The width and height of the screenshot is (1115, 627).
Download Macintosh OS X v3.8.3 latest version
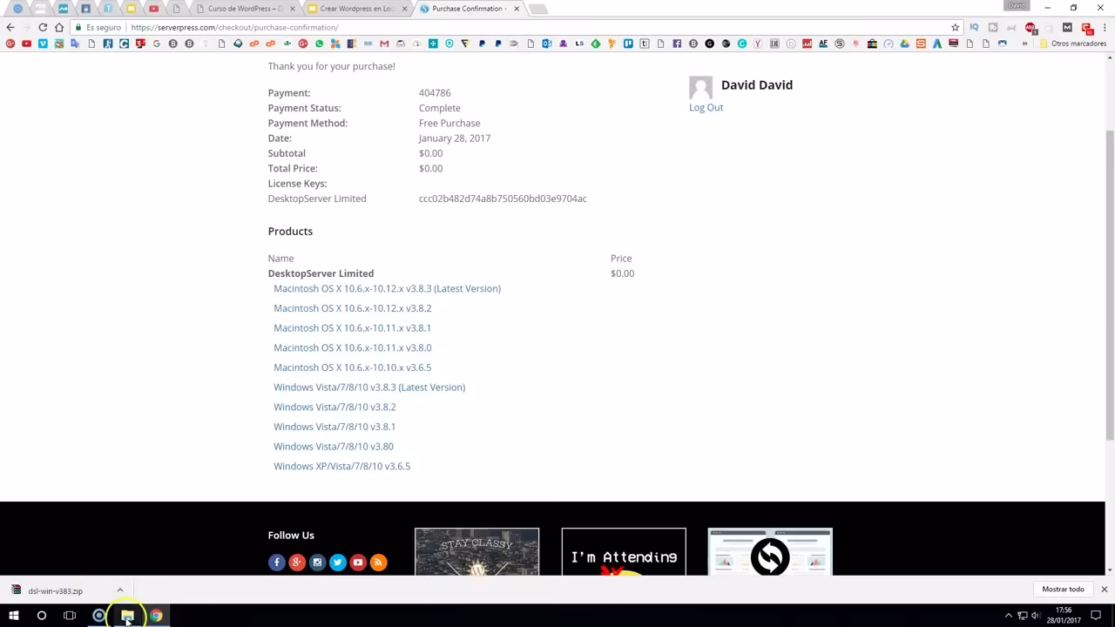point(387,289)
